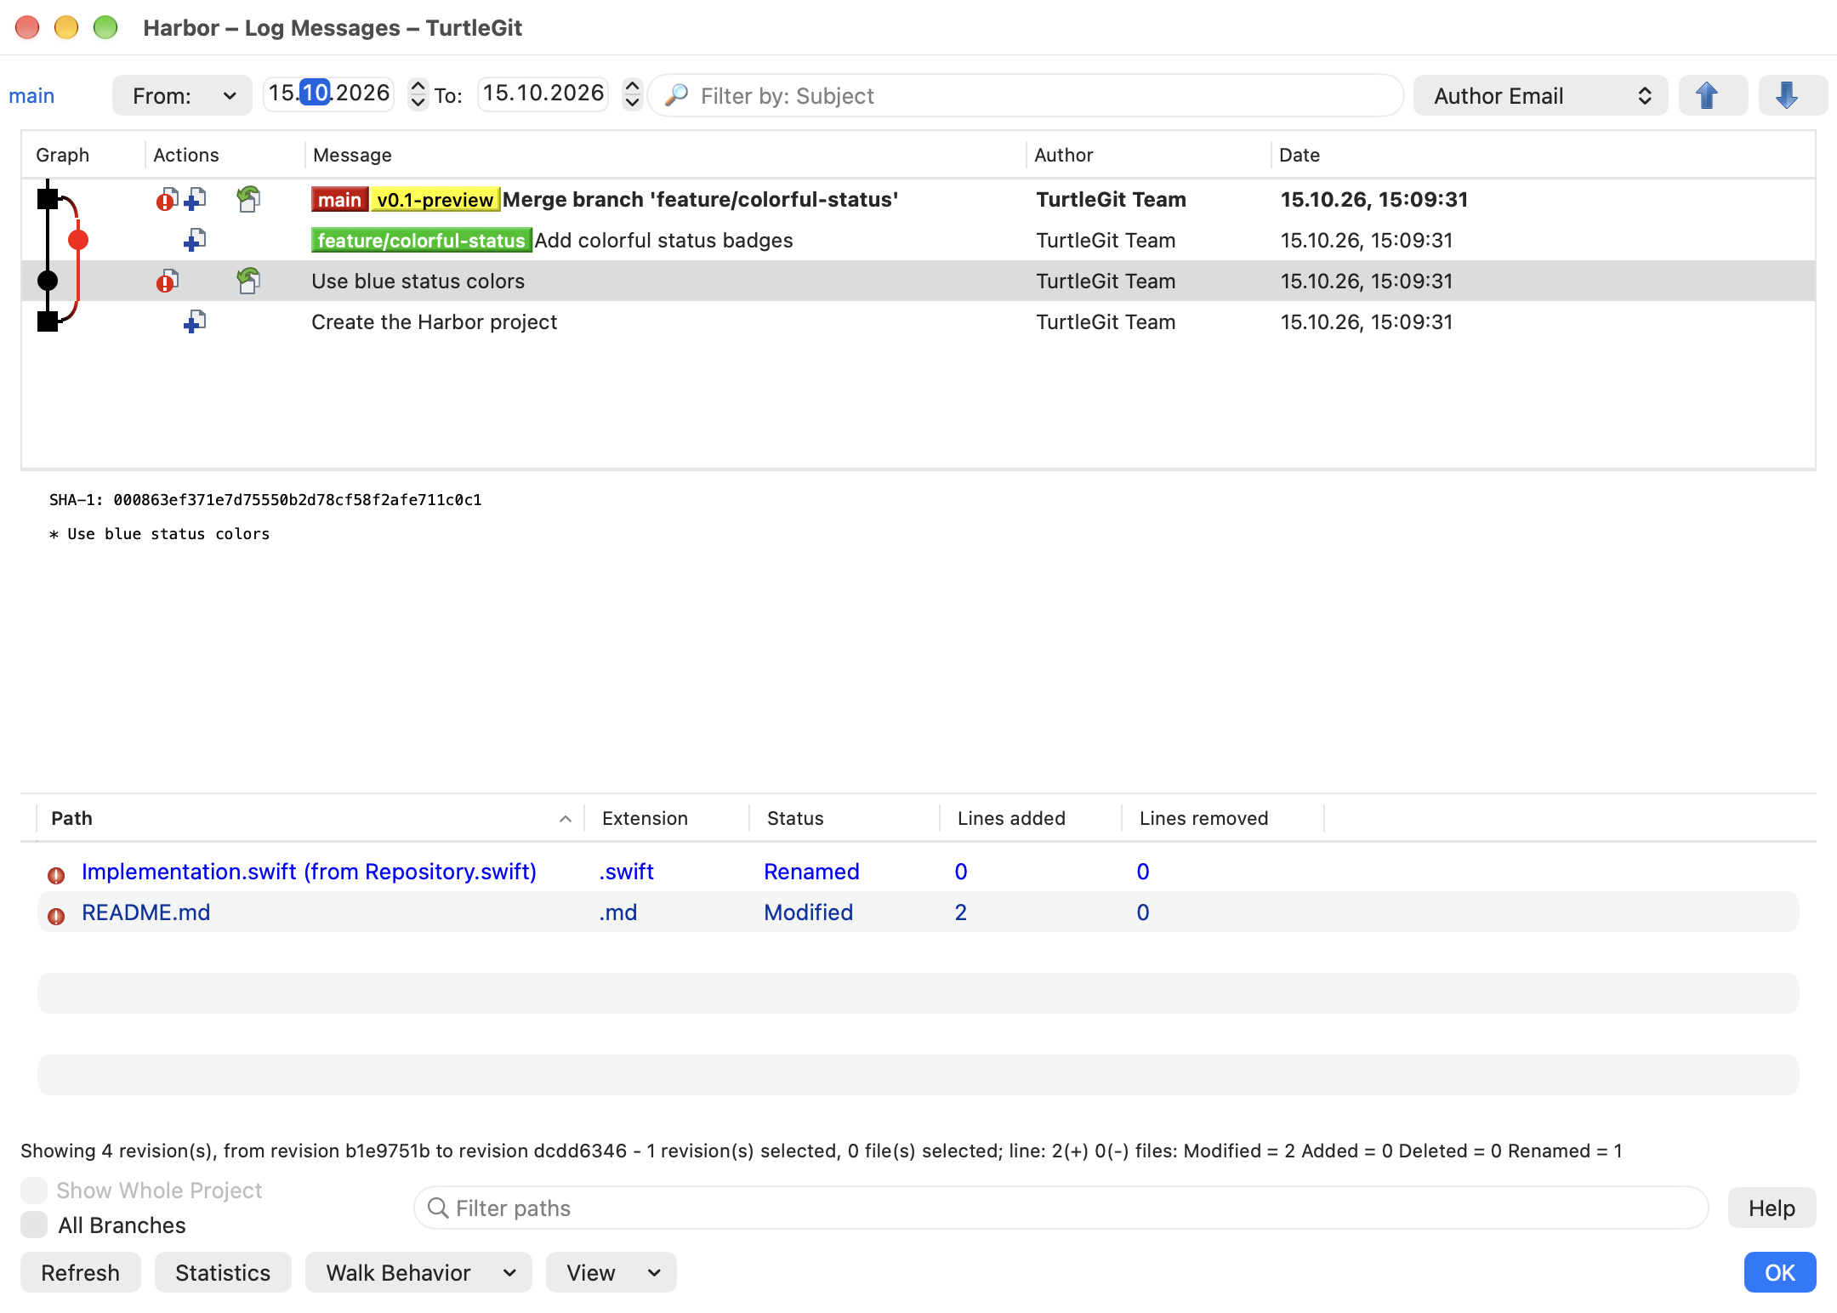Select the Create the Harbor project commit
Viewport: 1837px width, 1313px height.
tap(918, 322)
